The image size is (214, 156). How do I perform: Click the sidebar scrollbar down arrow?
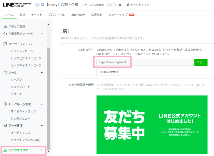[x=49, y=152]
